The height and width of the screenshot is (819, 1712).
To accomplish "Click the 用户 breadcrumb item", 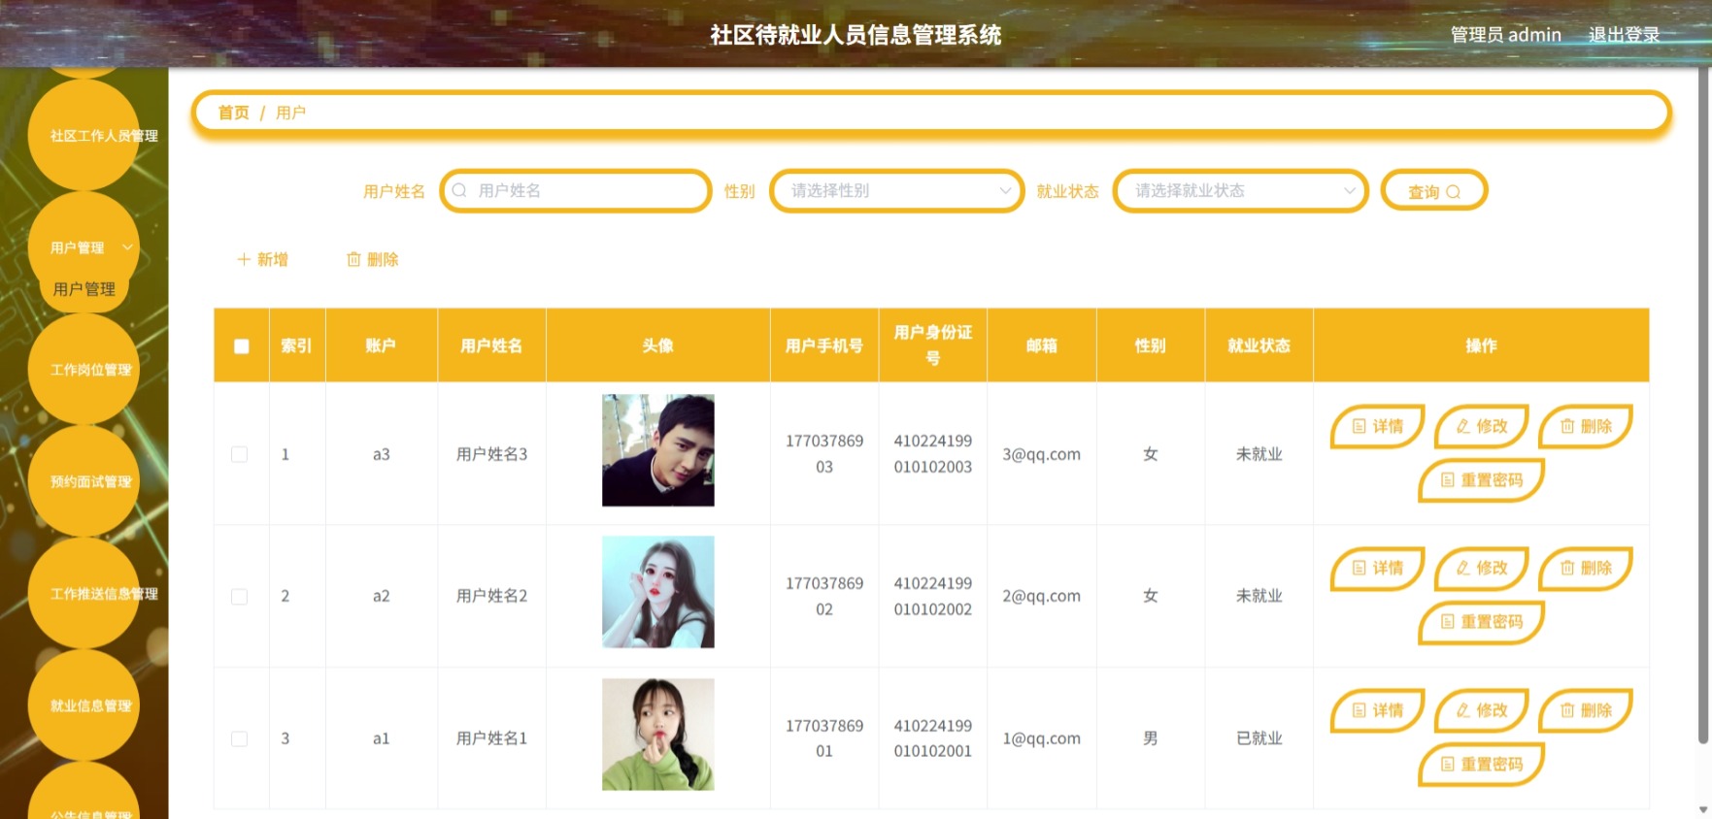I will click(290, 113).
